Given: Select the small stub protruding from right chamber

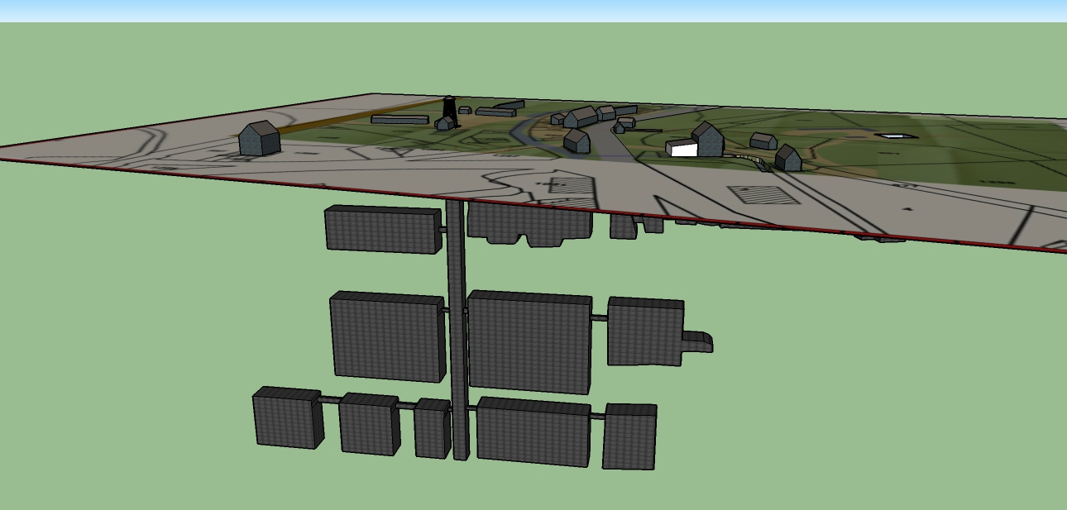Looking at the screenshot, I should pyautogui.click(x=696, y=342).
